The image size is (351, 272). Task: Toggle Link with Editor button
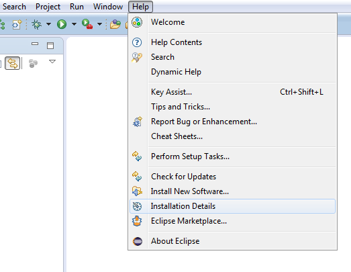coord(12,63)
